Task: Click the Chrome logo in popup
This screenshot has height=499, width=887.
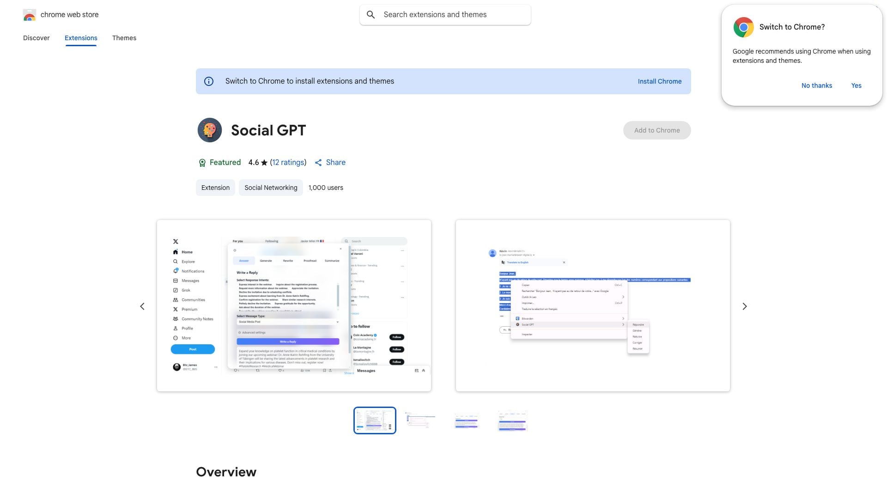Action: point(743,27)
